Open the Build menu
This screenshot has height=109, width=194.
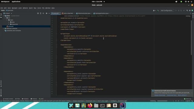pos(31,8)
